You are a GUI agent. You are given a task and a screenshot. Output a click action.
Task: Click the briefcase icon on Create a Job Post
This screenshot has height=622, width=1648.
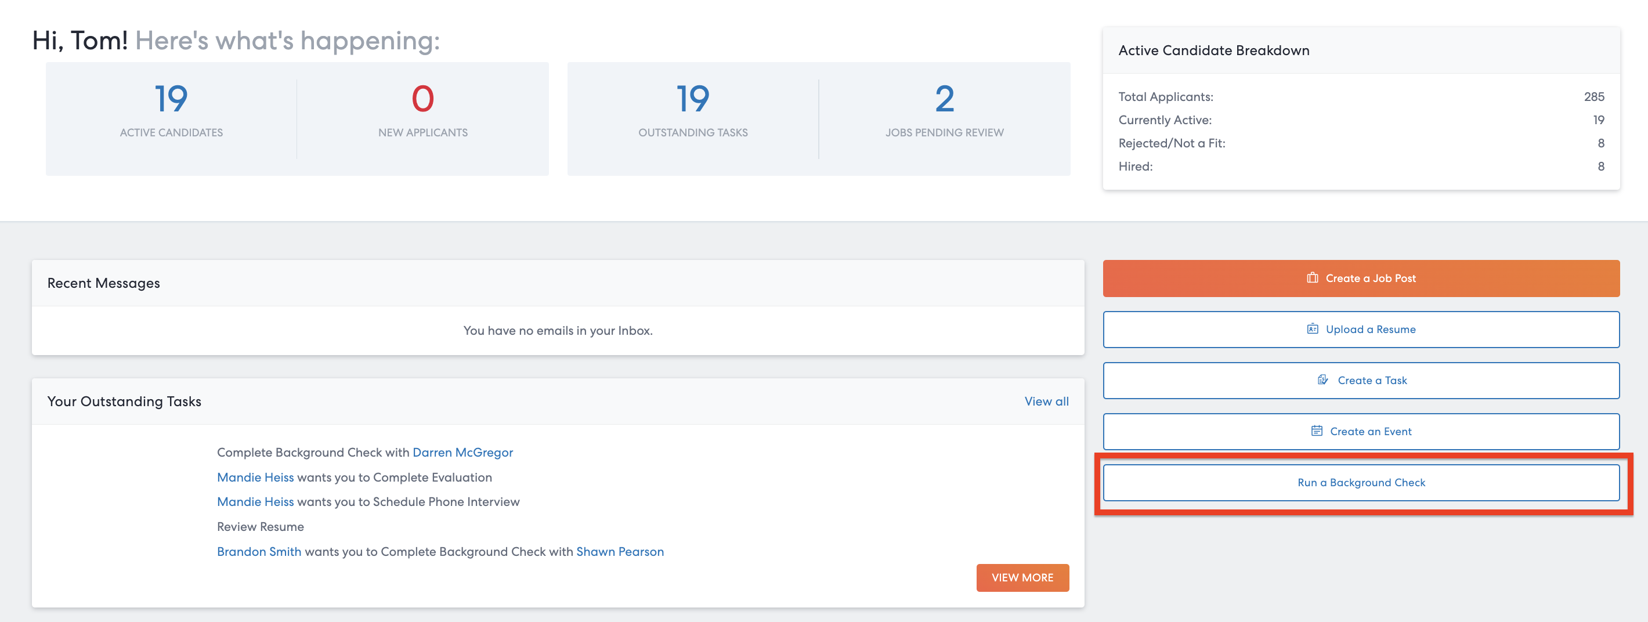point(1312,278)
